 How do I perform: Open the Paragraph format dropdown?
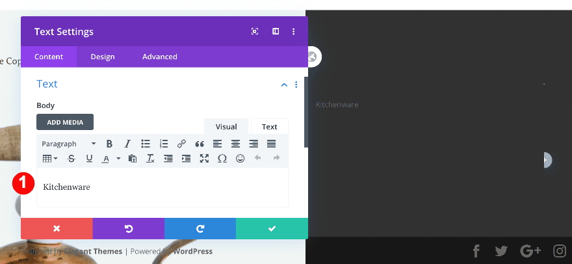pos(68,144)
